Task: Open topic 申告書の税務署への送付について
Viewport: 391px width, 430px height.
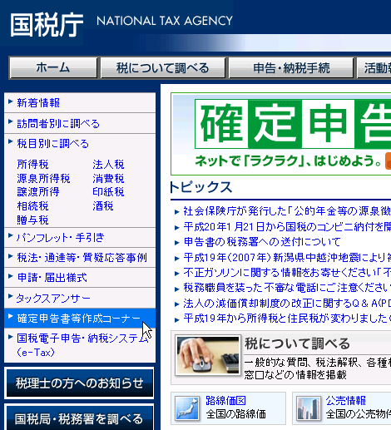Action: pos(262,242)
